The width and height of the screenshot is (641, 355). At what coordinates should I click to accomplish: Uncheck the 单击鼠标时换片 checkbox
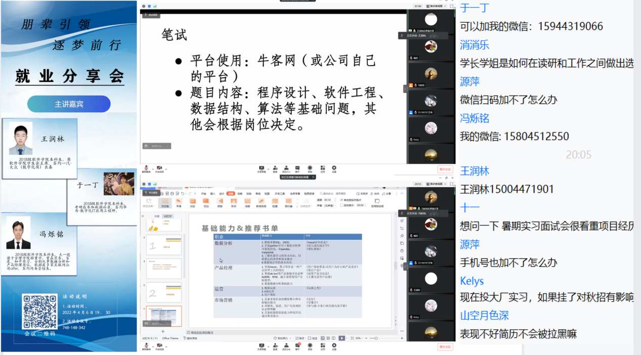click(342, 200)
